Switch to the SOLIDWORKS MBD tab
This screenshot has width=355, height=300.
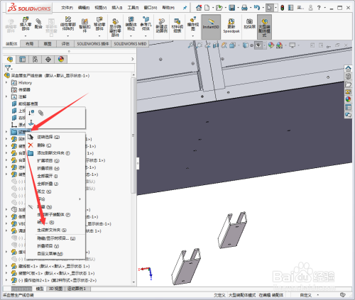[130, 44]
